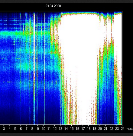
Task: Click the hour 15 axis label
Action: pyautogui.click(x=72, y=129)
